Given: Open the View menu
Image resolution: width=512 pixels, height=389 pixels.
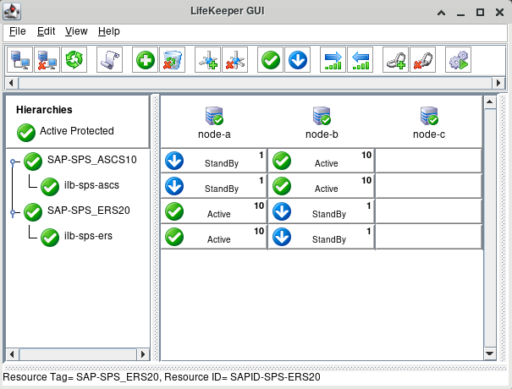Looking at the screenshot, I should point(76,31).
